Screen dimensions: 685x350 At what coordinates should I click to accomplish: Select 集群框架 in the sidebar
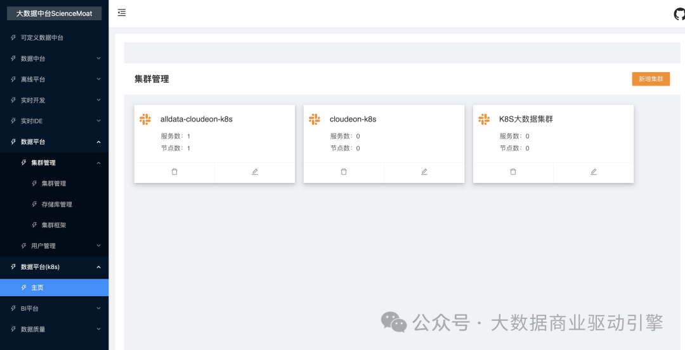click(53, 225)
